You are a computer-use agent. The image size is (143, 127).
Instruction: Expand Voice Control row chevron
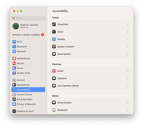pyautogui.click(x=127, y=103)
